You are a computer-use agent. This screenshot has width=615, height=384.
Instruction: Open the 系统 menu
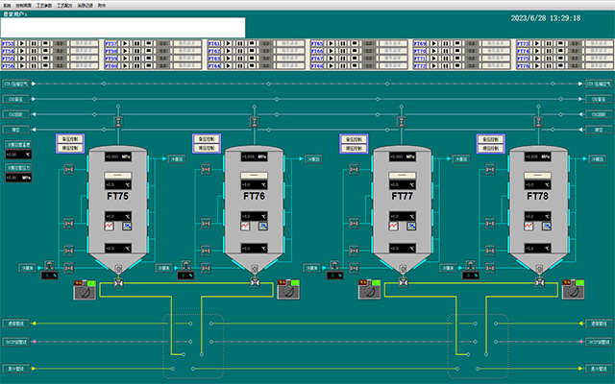click(x=8, y=5)
